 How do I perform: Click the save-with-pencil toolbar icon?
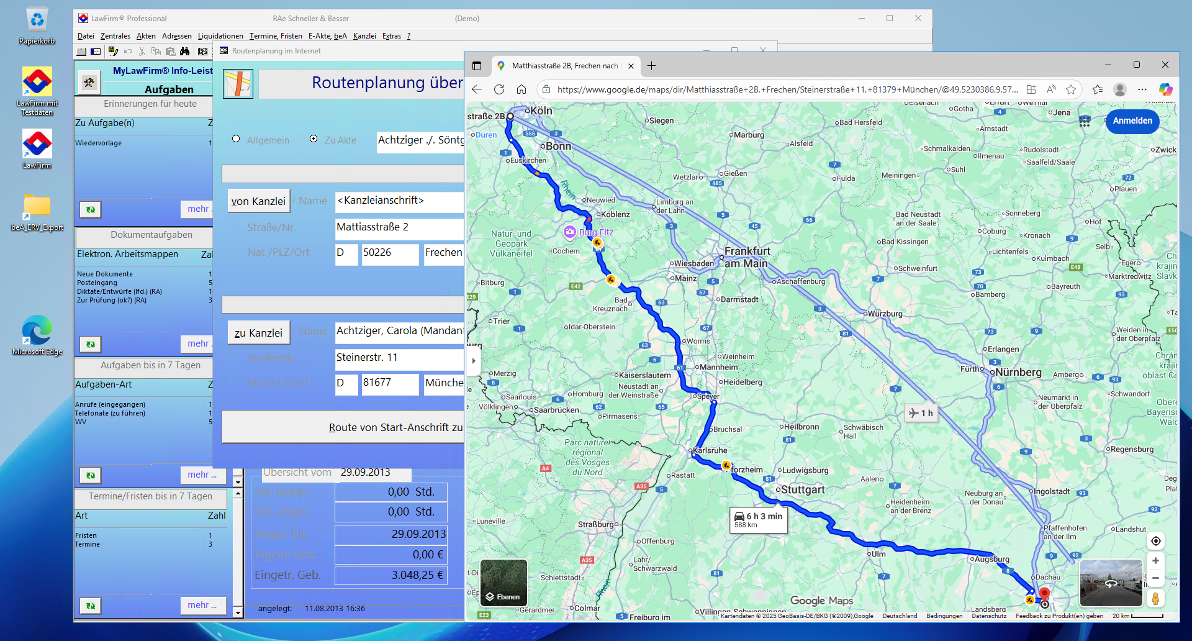coord(113,52)
